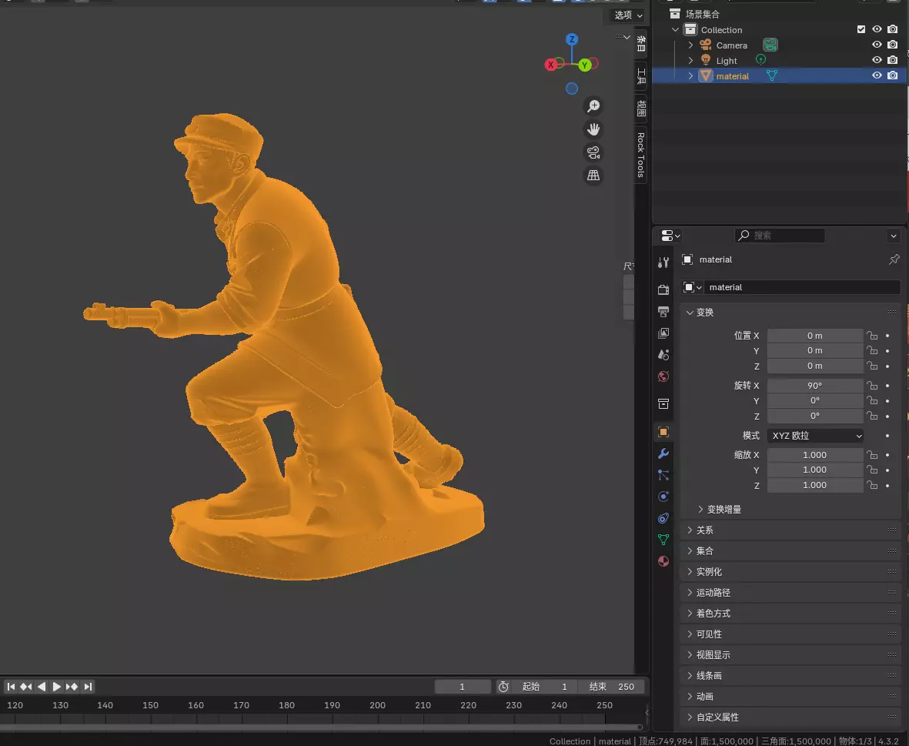
Task: Open the properties editor type dropdown
Action: coord(670,236)
